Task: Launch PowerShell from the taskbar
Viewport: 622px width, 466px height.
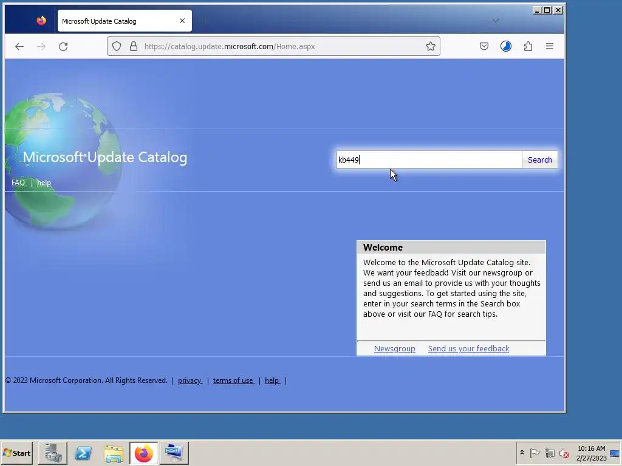Action: point(83,453)
